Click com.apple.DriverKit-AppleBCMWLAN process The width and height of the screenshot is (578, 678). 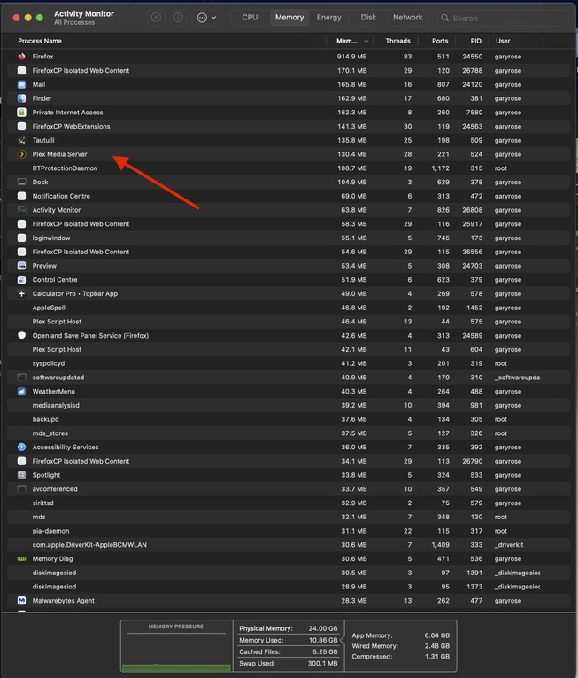coord(289,545)
